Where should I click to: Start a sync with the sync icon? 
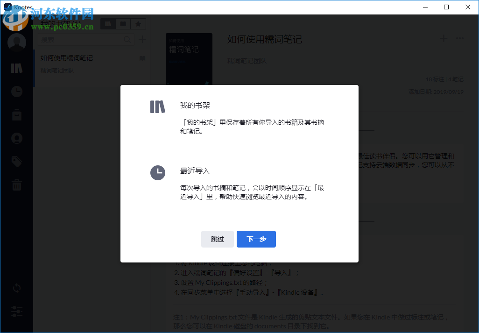[17, 288]
